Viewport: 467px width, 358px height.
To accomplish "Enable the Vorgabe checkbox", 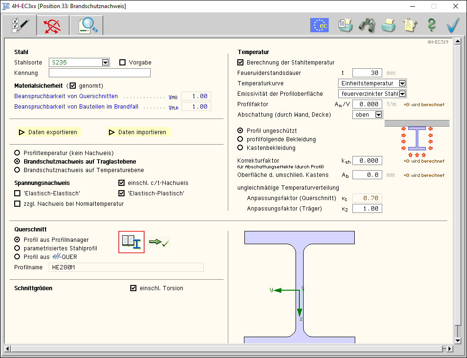I will pyautogui.click(x=123, y=63).
